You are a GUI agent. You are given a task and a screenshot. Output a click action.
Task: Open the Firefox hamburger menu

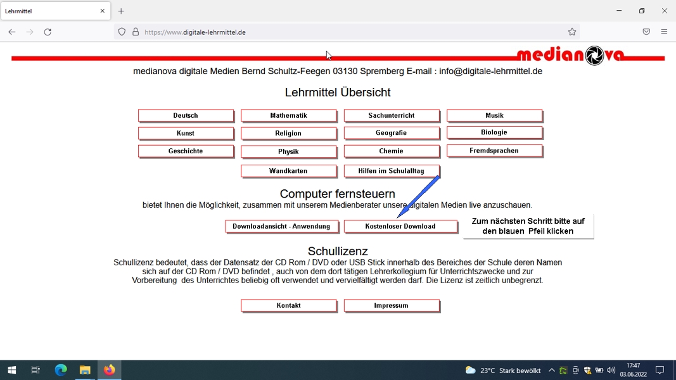(664, 32)
